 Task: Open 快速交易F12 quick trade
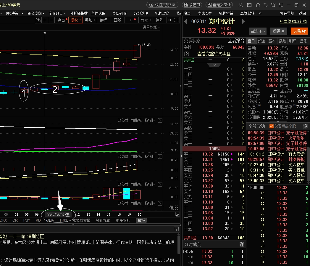tap(162, 5)
